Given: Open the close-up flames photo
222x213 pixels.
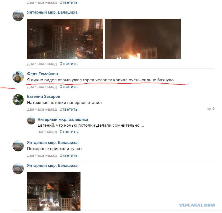Looking at the screenshot, I should click(143, 39).
